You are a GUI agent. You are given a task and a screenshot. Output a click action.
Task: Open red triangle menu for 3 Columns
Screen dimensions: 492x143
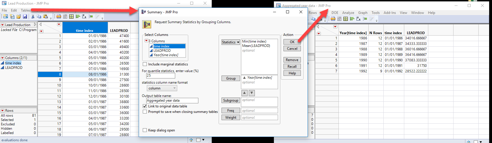coord(147,41)
